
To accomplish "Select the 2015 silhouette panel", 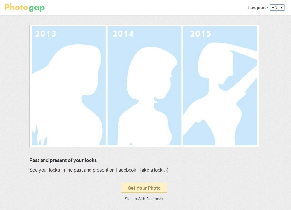I will (x=220, y=86).
